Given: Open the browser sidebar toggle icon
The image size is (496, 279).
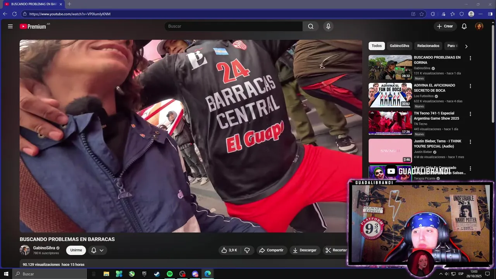Looking at the screenshot, I should (490, 14).
